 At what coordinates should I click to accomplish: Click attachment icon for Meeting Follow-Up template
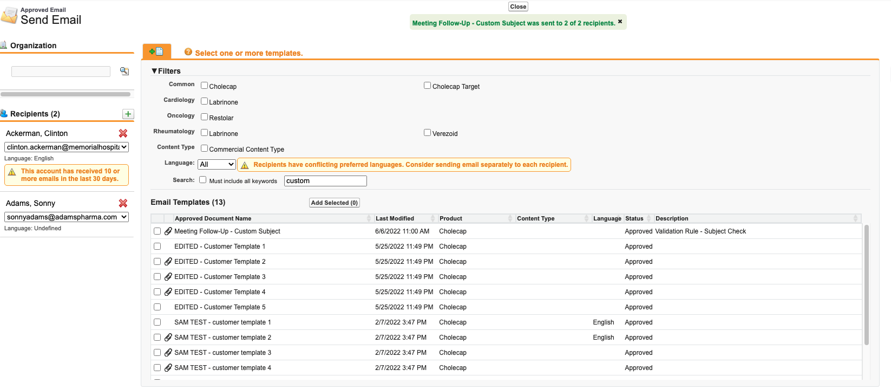pyautogui.click(x=168, y=231)
